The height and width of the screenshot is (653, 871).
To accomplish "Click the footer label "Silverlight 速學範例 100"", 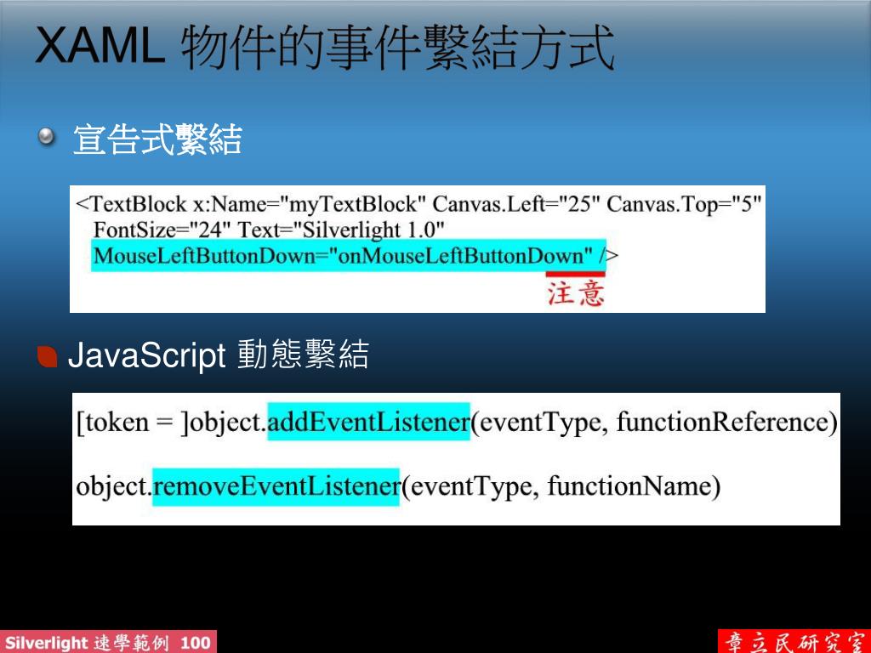I will point(108,643).
